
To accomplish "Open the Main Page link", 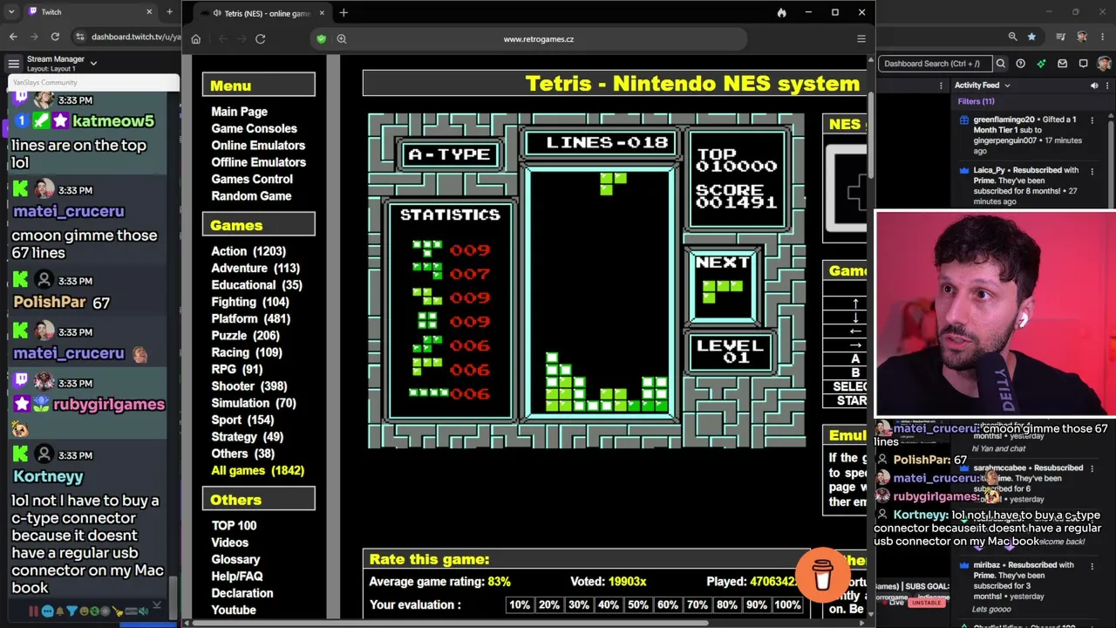I will 239,112.
